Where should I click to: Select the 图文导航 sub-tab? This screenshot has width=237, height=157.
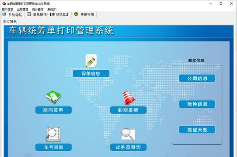tap(10, 22)
